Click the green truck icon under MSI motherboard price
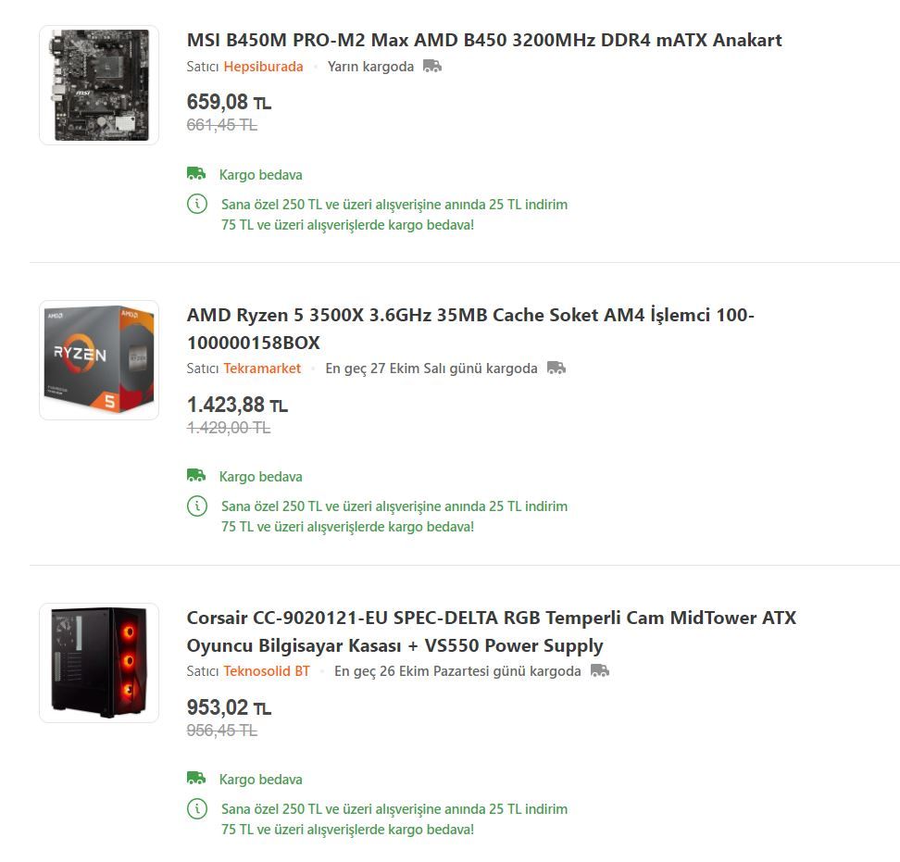The image size is (900, 862). point(196,173)
